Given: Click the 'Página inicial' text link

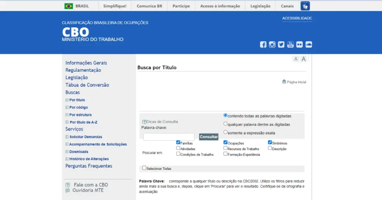Looking at the screenshot, I should pyautogui.click(x=297, y=82).
